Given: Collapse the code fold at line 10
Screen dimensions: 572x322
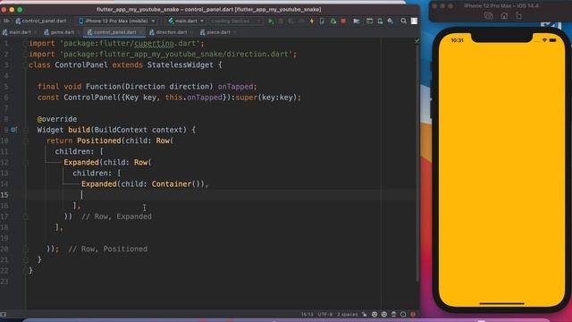Looking at the screenshot, I should pos(26,140).
